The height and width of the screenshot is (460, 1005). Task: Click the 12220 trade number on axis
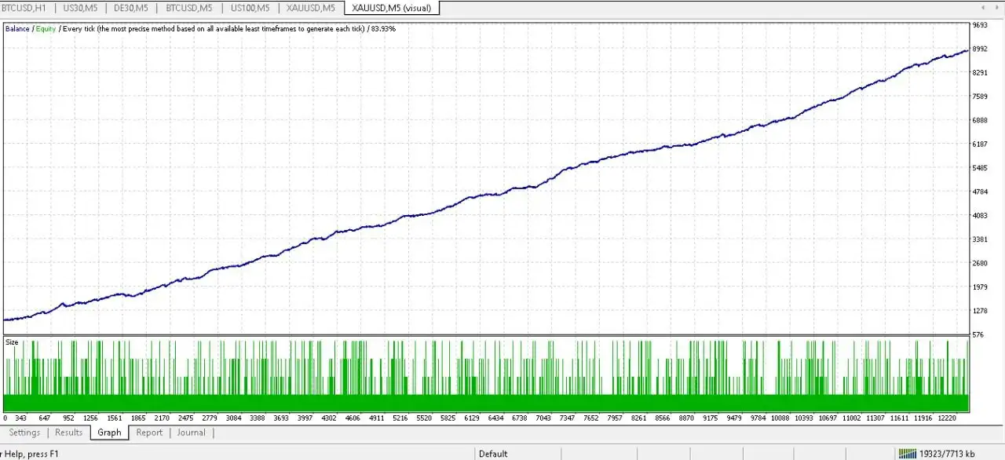[x=946, y=419]
